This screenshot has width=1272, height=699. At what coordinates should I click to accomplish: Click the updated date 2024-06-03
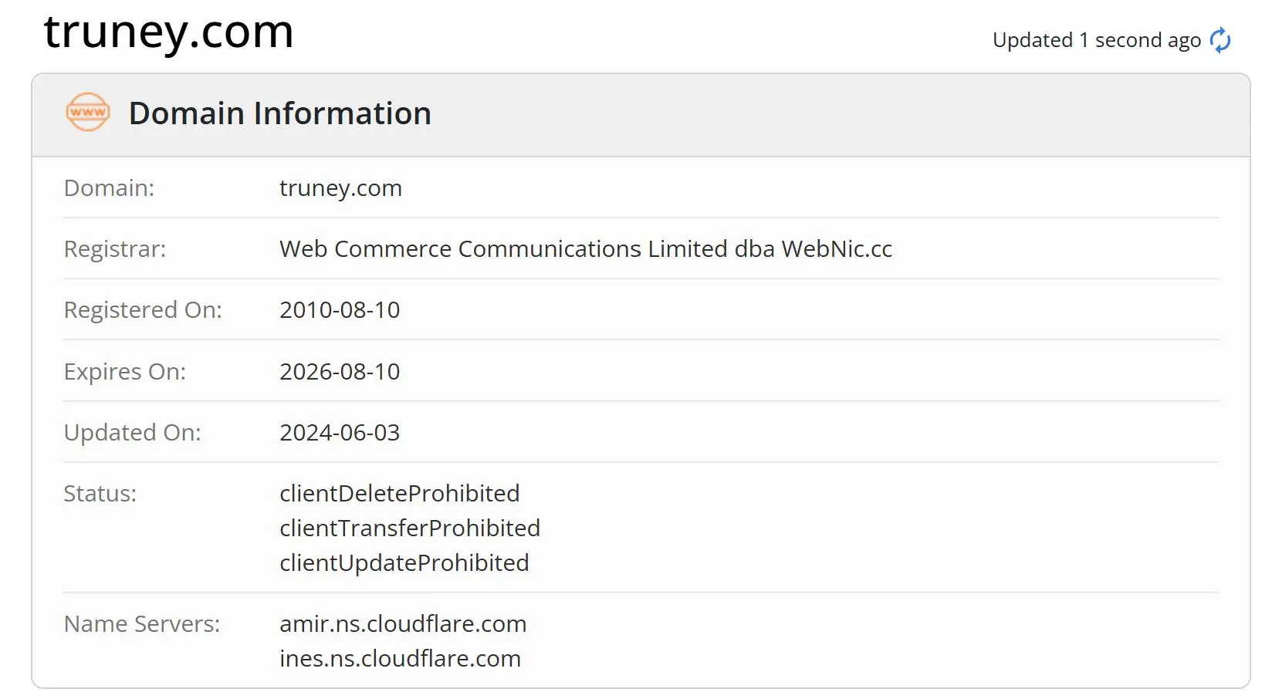point(340,433)
